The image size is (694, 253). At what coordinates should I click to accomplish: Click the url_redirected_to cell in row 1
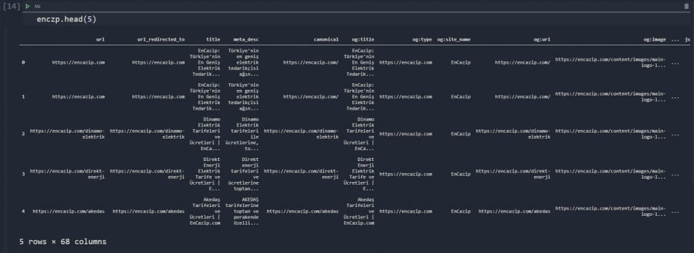(159, 96)
